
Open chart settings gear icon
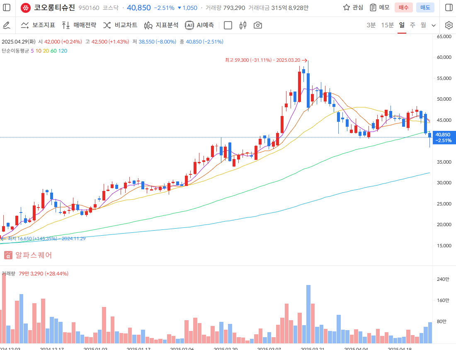[x=449, y=25]
